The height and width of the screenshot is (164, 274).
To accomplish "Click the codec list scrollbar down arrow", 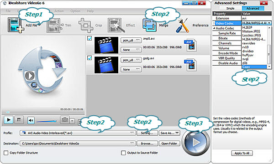I will [269, 67].
